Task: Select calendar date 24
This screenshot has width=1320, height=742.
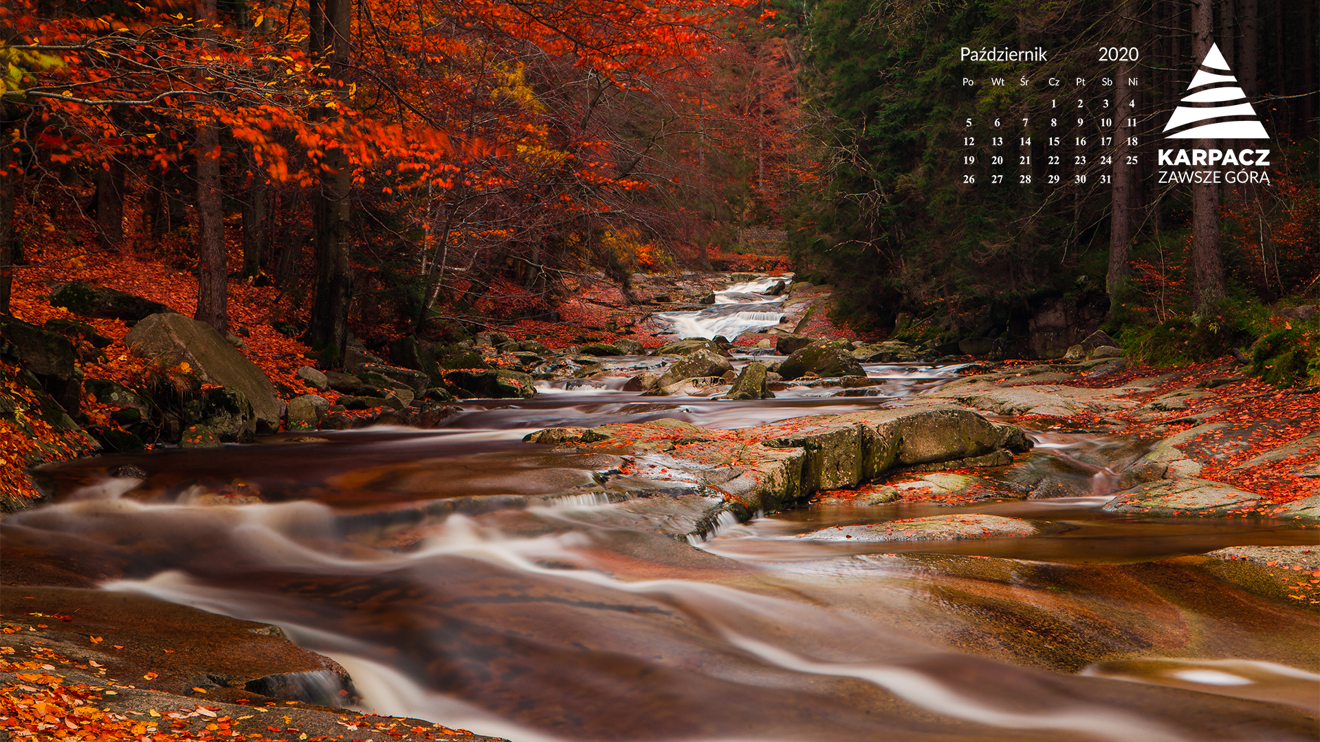Action: click(1105, 161)
